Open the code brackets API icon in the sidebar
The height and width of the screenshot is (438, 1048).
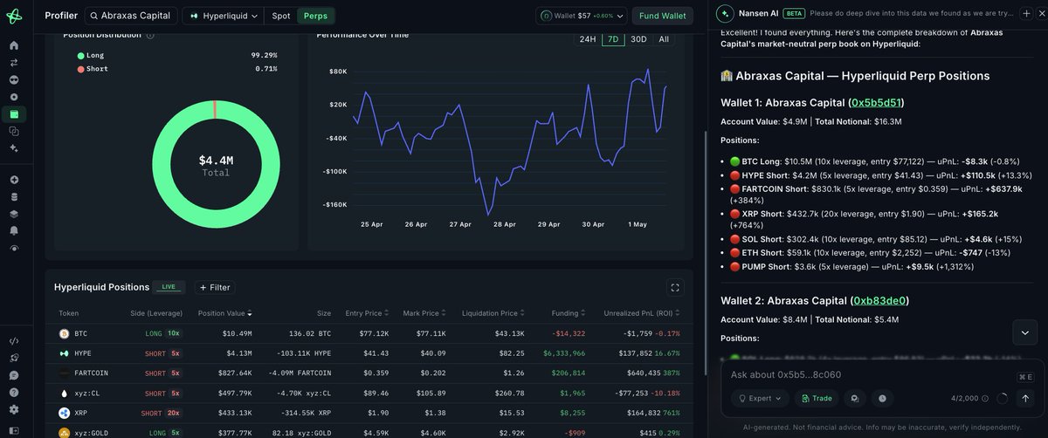point(14,341)
